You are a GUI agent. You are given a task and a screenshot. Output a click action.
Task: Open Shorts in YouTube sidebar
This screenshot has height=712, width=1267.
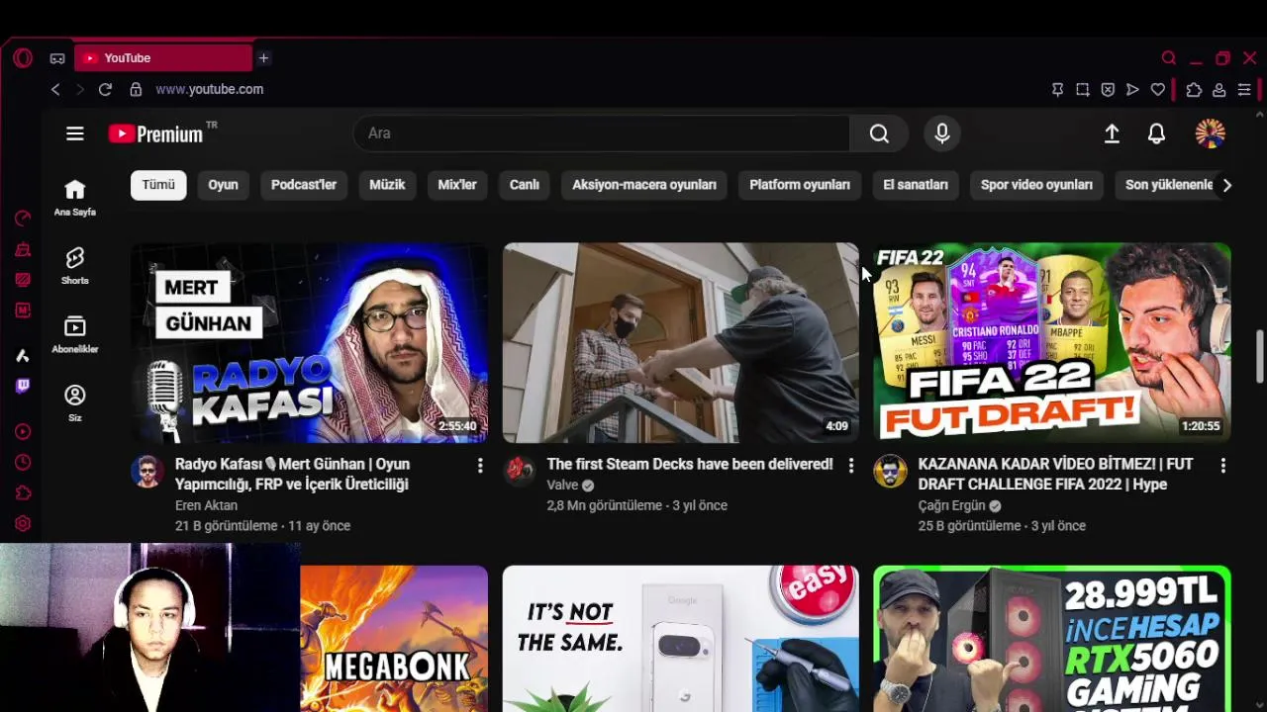click(x=75, y=266)
